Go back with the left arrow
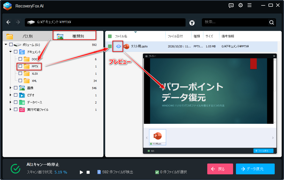Image resolution: width=284 pixels, height=180 pixels. click(x=8, y=22)
